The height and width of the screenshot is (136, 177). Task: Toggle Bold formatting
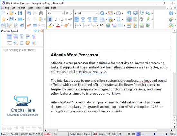[50, 19]
